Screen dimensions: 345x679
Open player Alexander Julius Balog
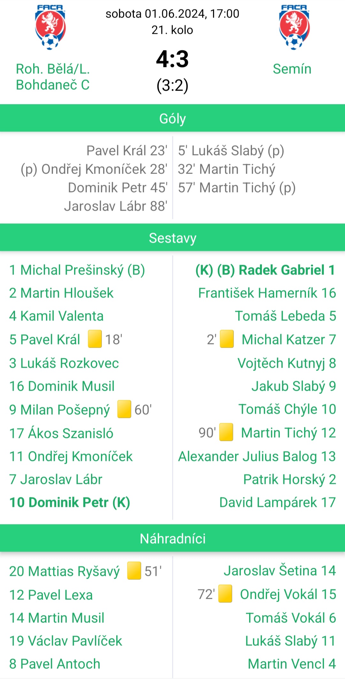pyautogui.click(x=257, y=456)
